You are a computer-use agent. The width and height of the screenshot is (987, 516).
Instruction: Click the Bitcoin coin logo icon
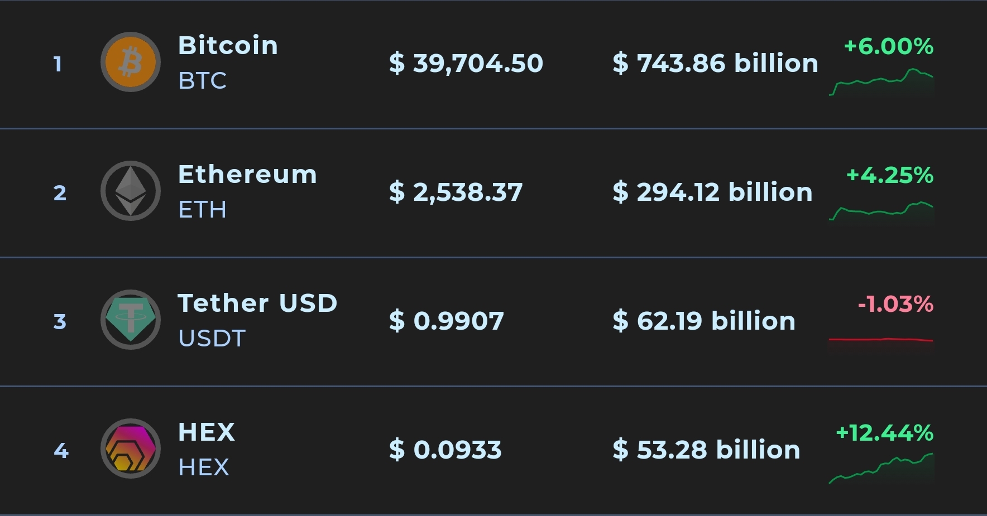pos(131,62)
